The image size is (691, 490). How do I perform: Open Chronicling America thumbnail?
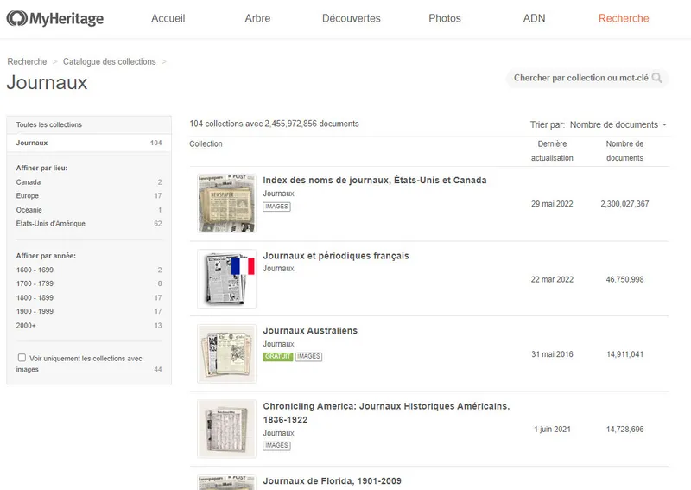pos(226,429)
